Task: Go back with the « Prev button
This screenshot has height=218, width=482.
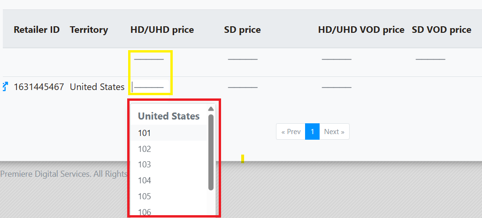Action: (x=291, y=132)
